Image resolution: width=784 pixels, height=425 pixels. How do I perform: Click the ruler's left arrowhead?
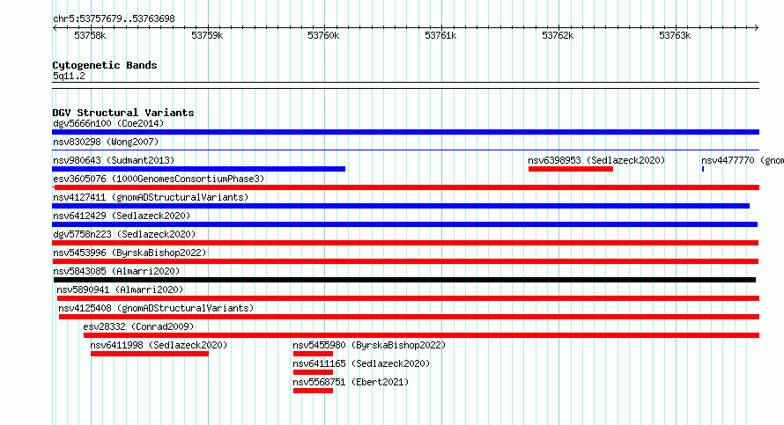[55, 28]
